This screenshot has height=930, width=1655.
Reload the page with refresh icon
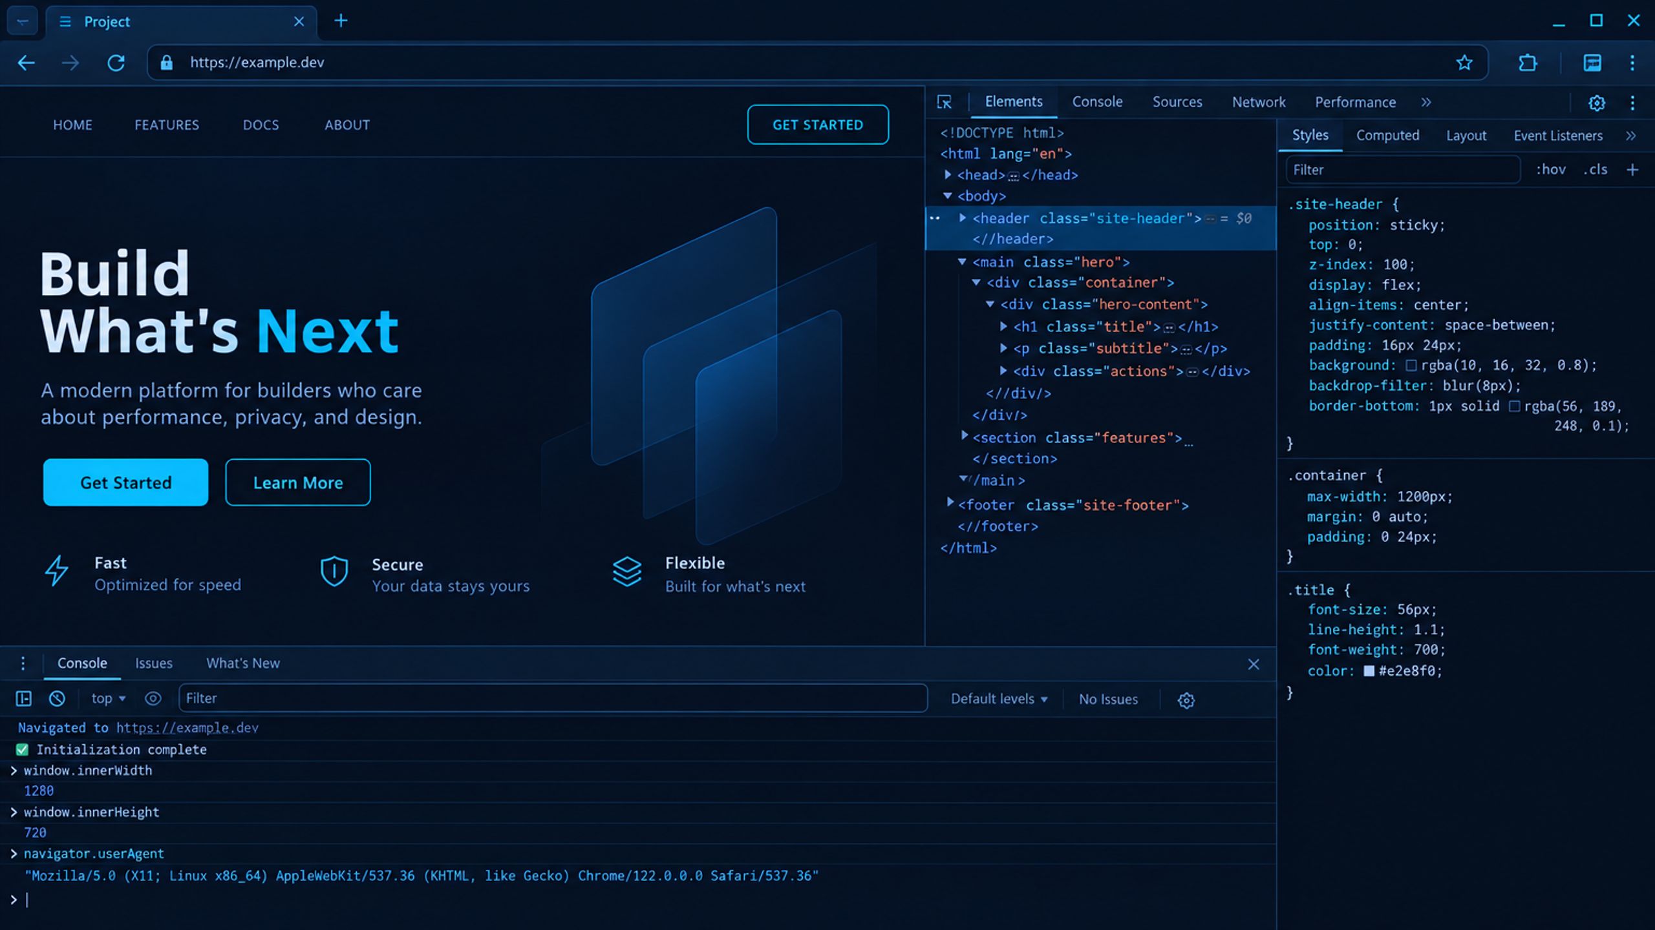pyautogui.click(x=116, y=63)
